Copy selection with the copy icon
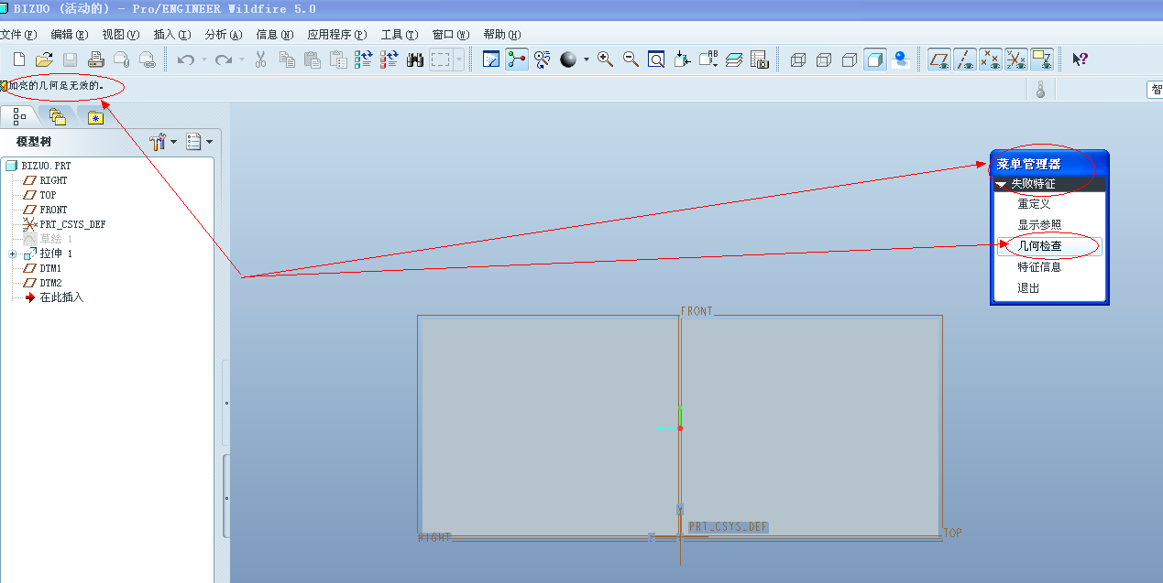This screenshot has width=1163, height=583. tap(287, 59)
